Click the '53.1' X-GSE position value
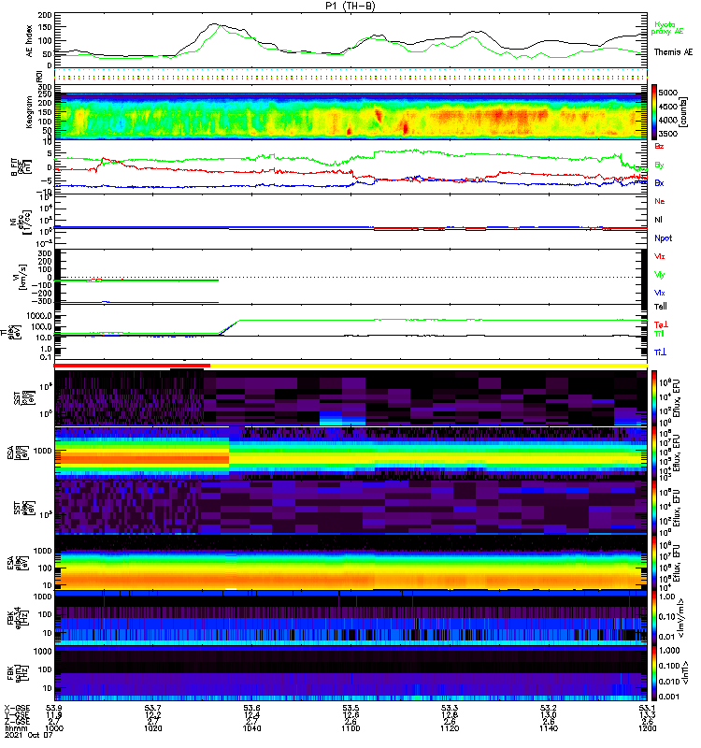701x748 pixels. click(x=647, y=708)
